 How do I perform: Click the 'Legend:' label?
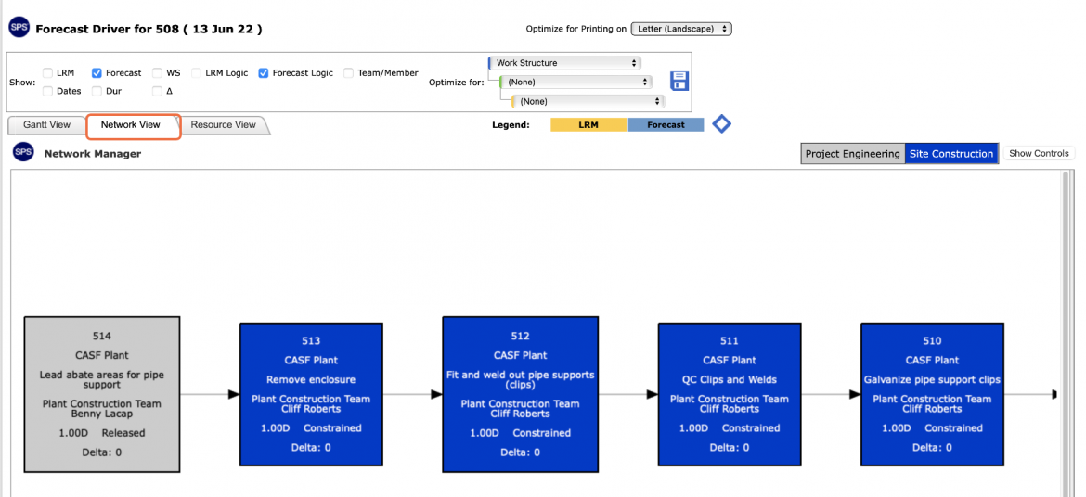coord(511,125)
